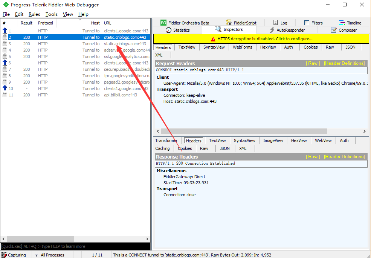
Task: Open the response Caching tab
Action: tap(162, 148)
